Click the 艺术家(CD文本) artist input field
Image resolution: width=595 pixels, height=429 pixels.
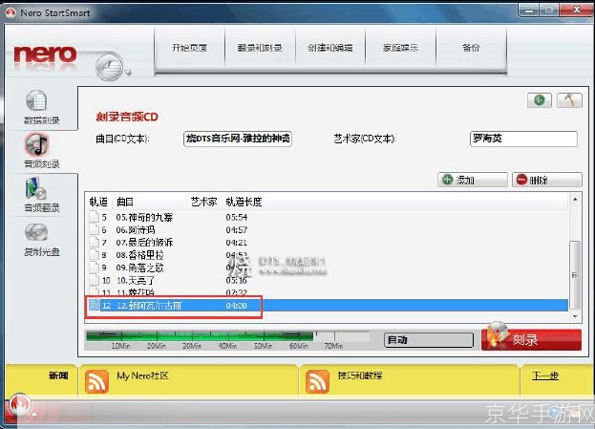523,139
